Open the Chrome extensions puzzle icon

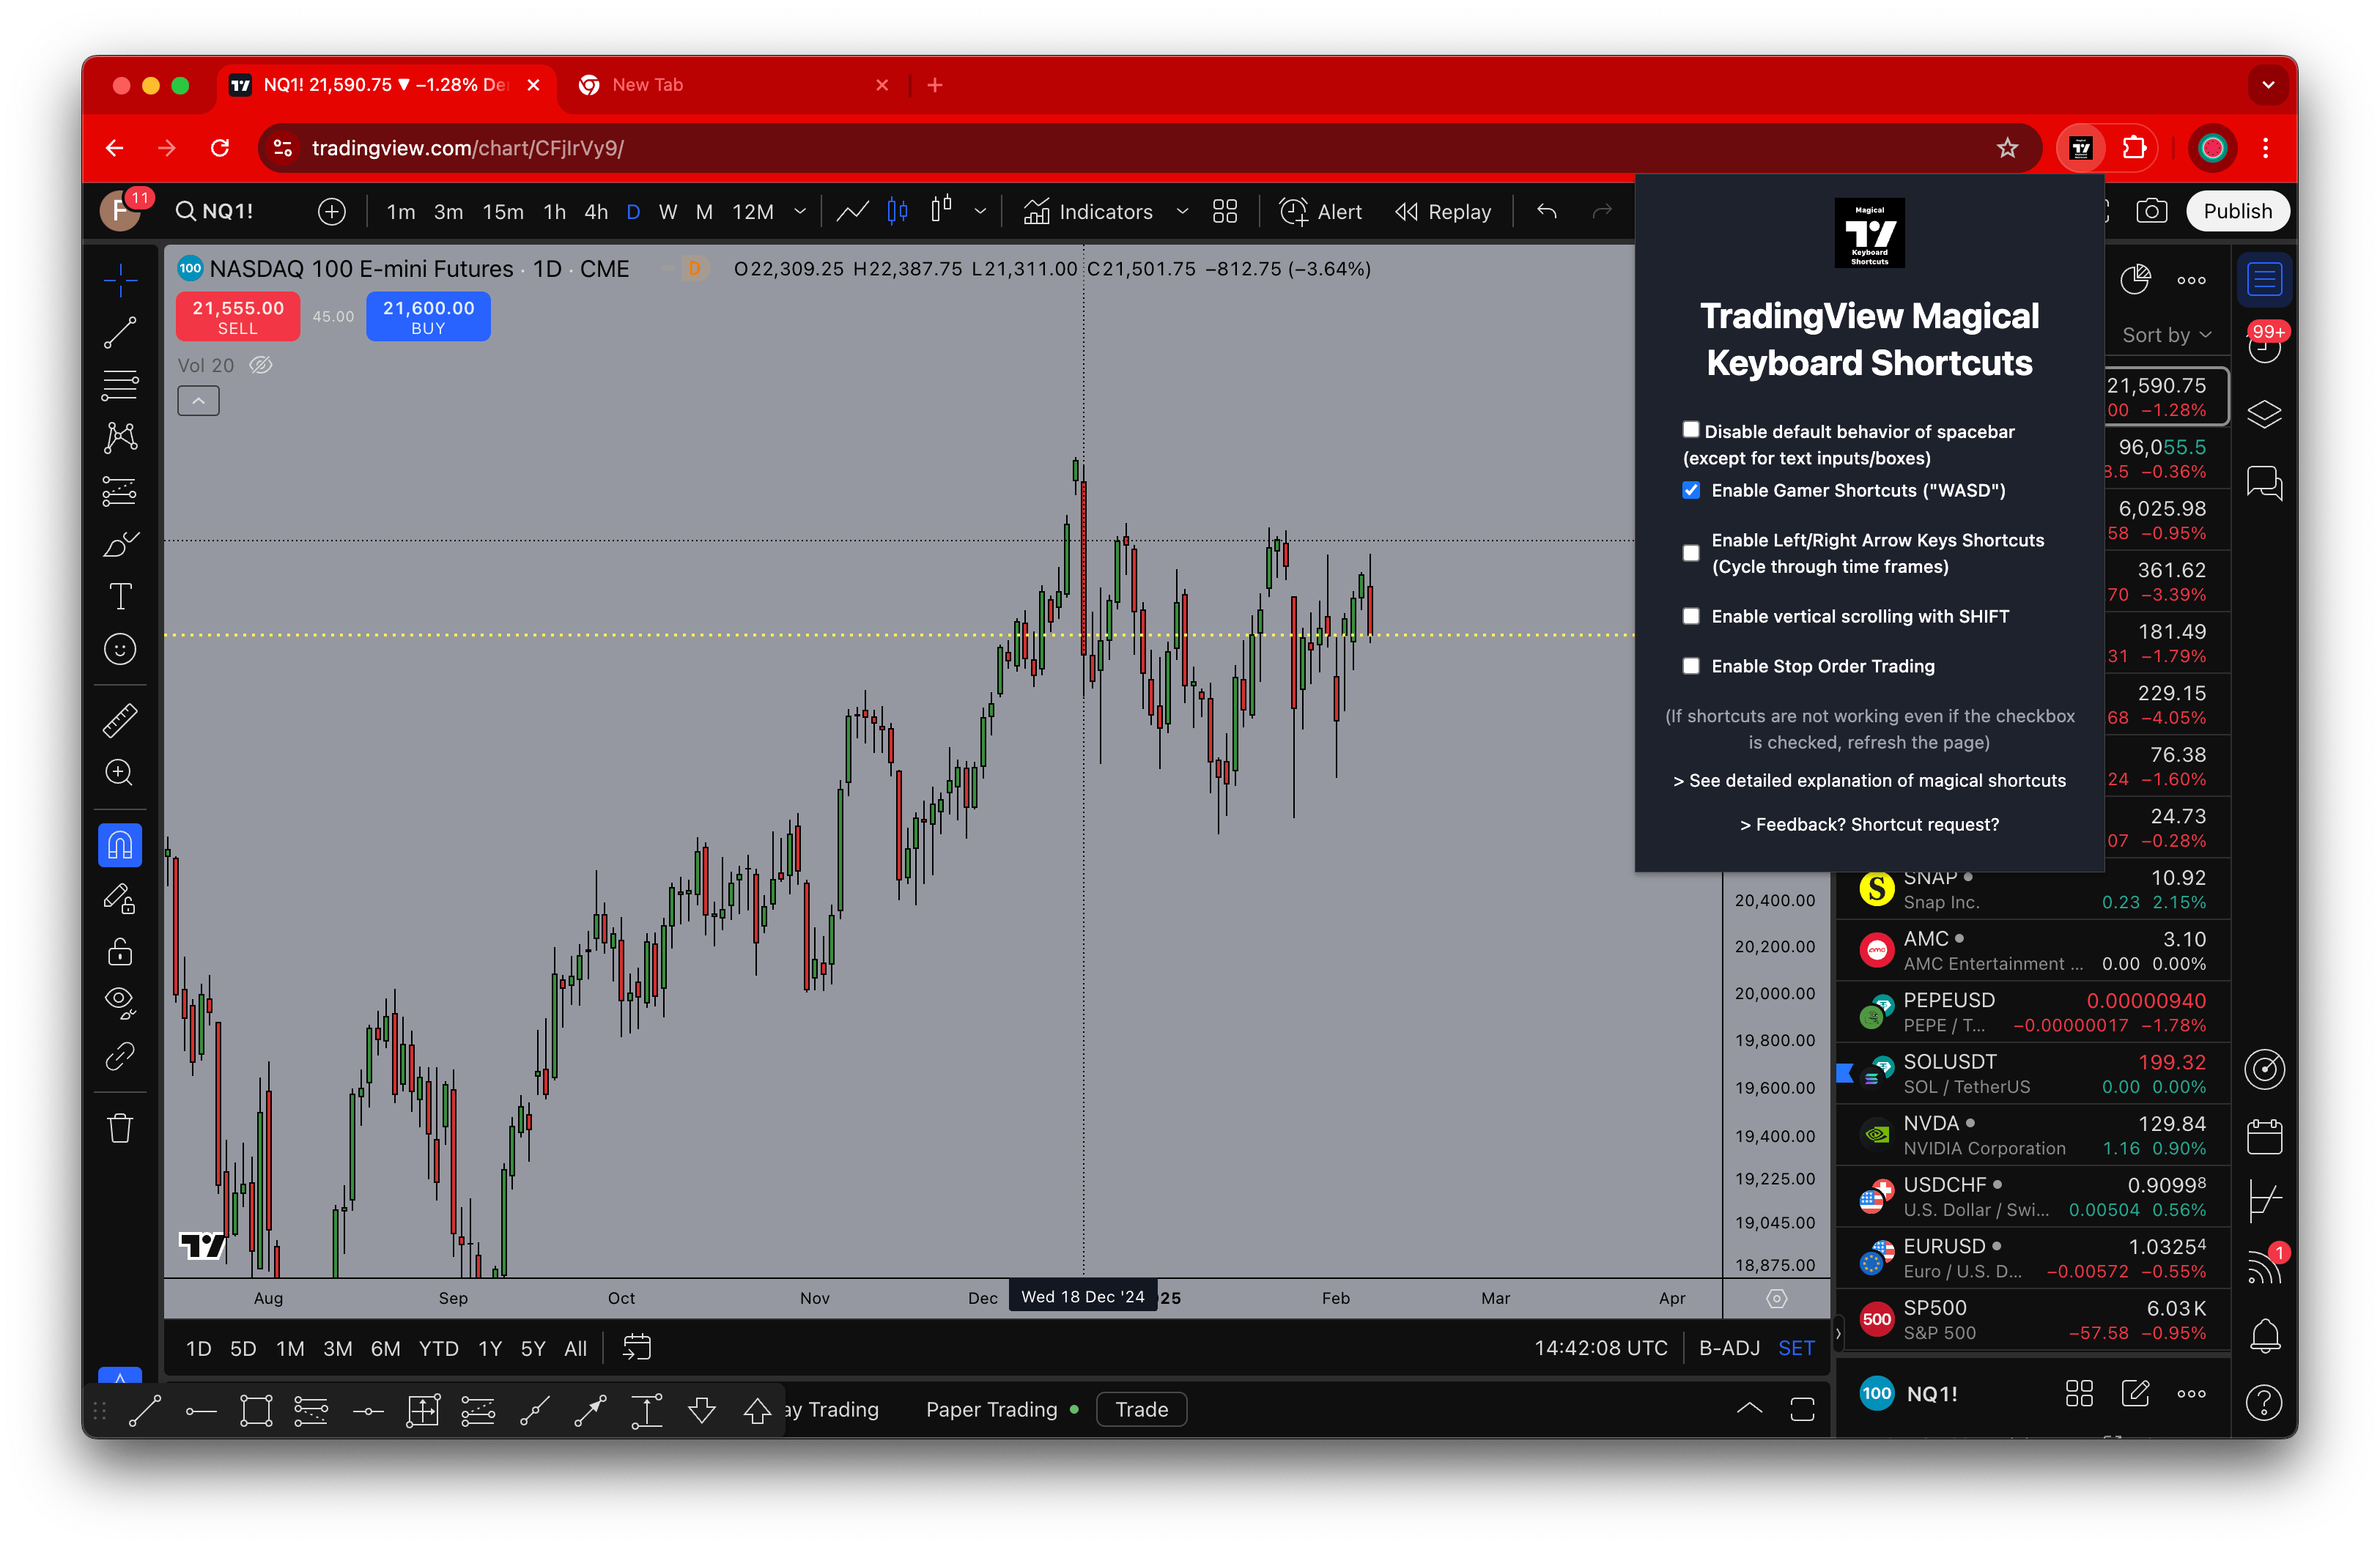pyautogui.click(x=2134, y=148)
